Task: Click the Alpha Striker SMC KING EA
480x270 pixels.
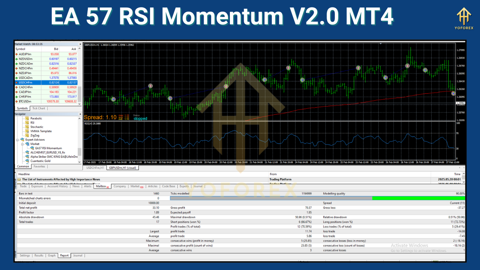Action: (52, 156)
